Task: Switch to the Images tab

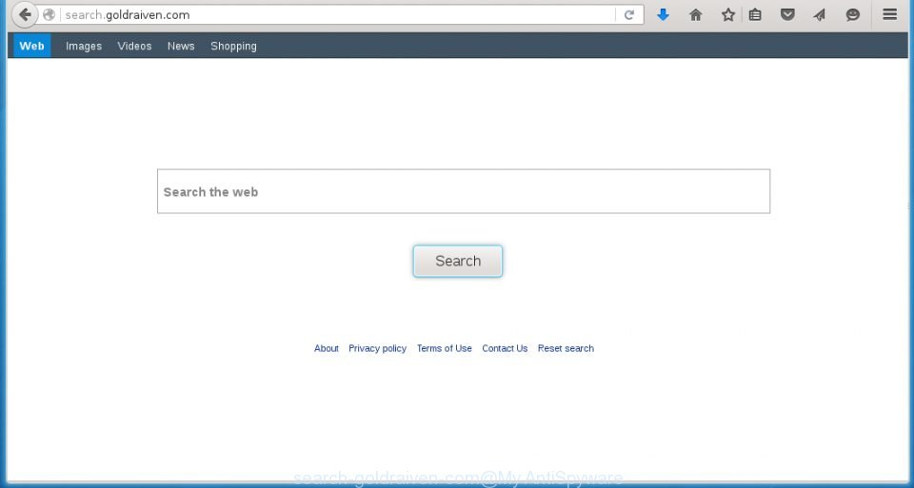Action: (x=84, y=46)
